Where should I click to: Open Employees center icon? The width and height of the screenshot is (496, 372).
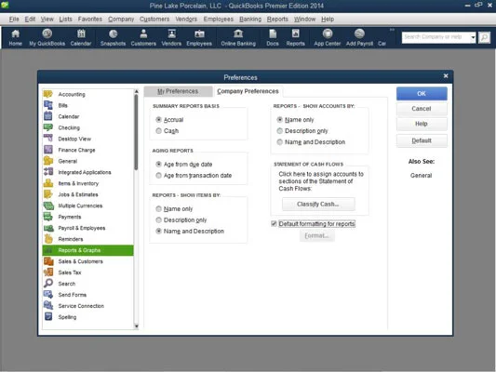point(199,37)
